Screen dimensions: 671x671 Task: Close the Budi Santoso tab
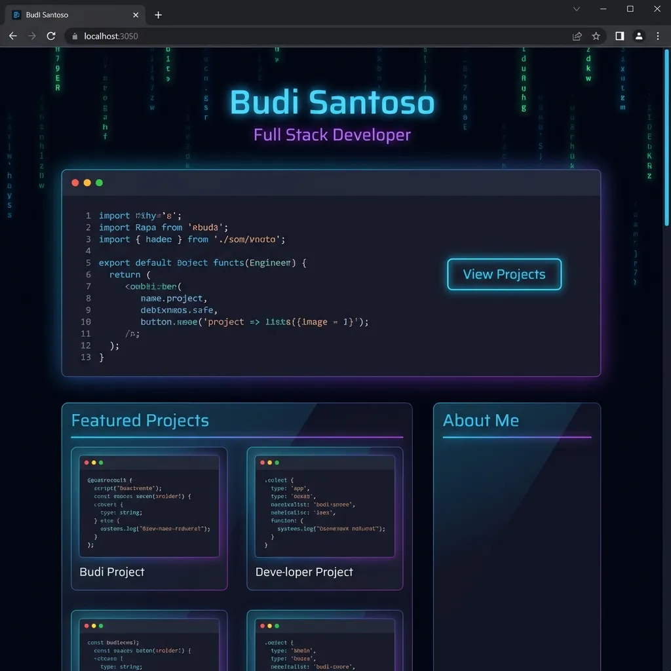(136, 14)
